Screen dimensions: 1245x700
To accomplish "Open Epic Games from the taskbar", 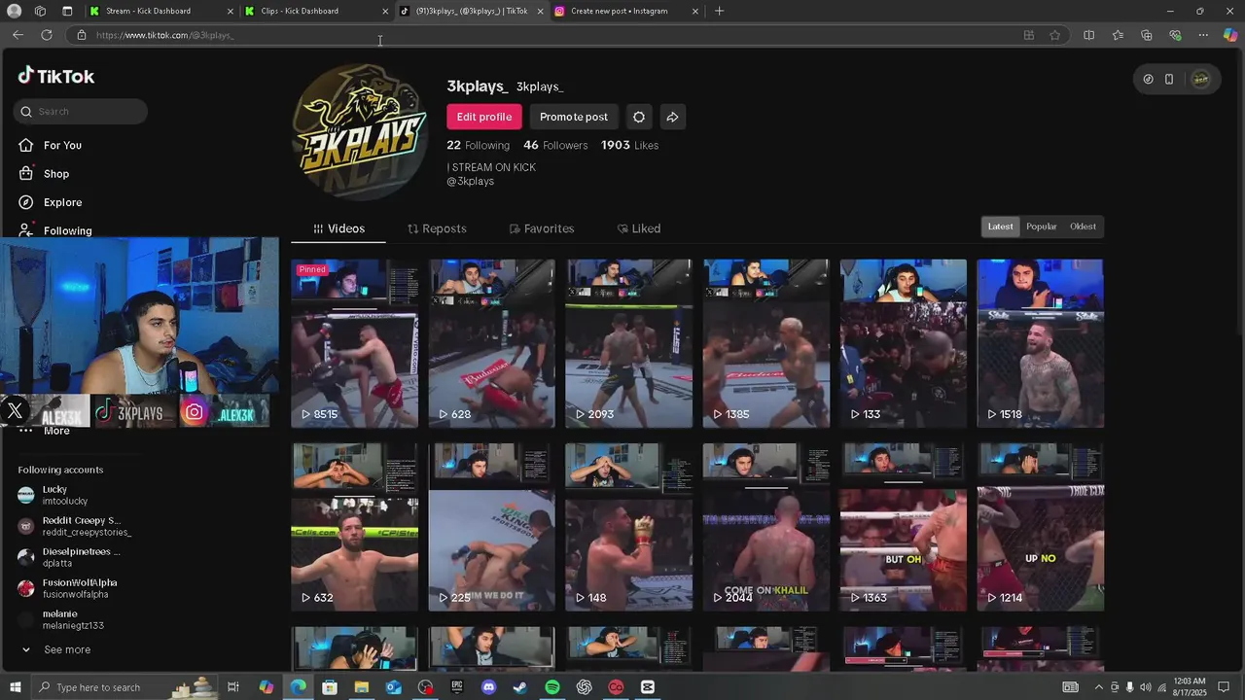I will tap(457, 687).
